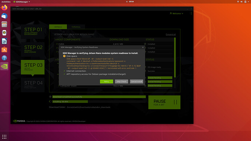Open the Files manager dock icon
Image resolution: width=251 pixels, height=141 pixels.
click(x=4, y=24)
